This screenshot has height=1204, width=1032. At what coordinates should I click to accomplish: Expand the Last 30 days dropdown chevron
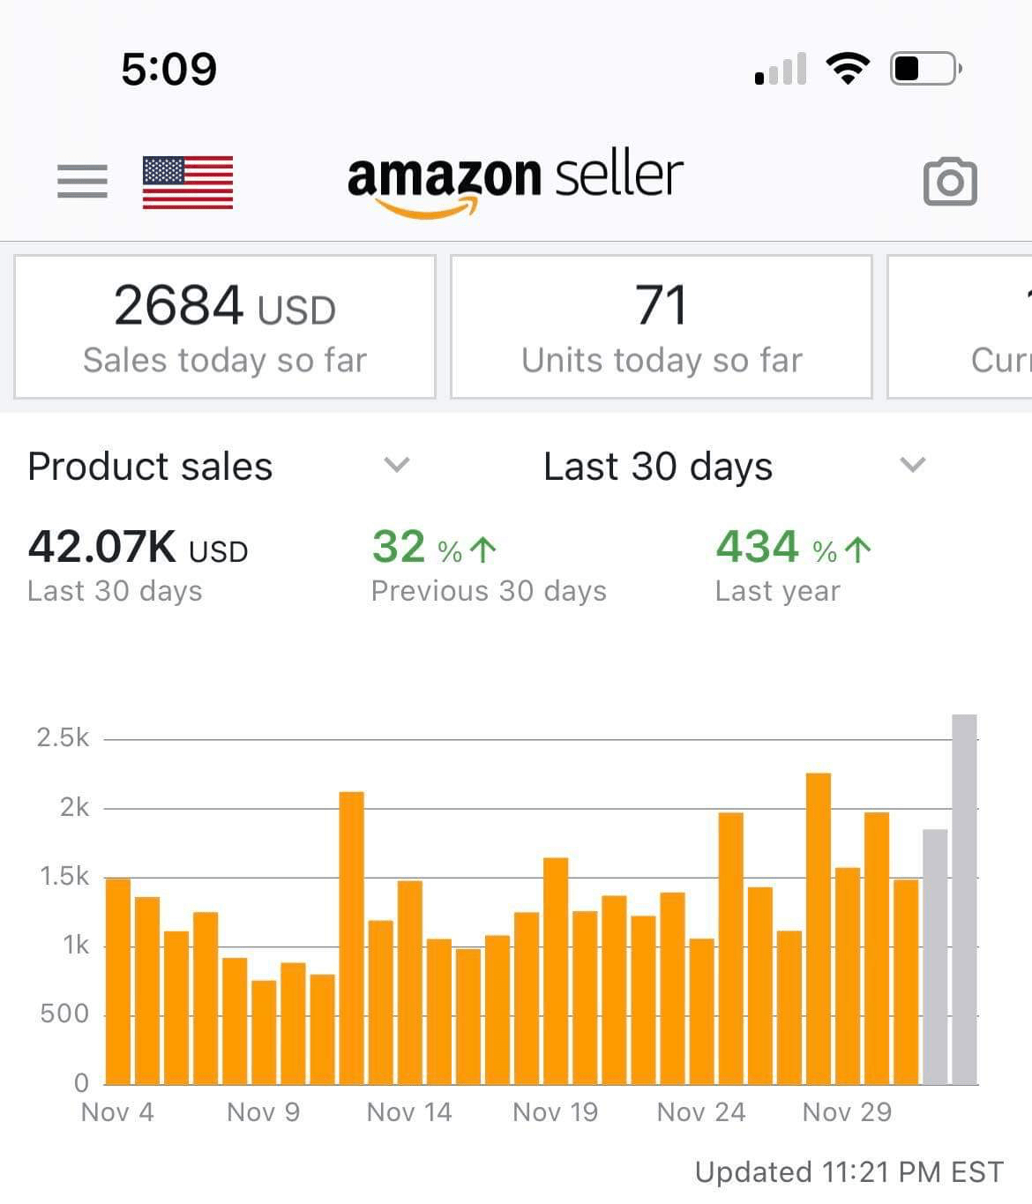tap(912, 465)
